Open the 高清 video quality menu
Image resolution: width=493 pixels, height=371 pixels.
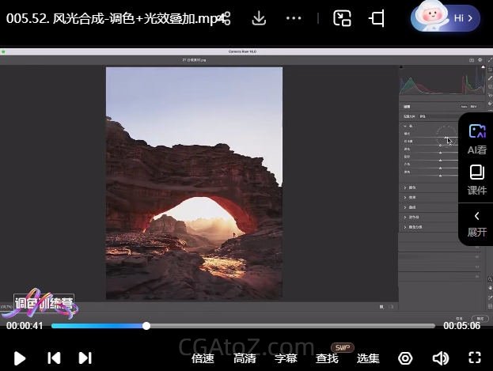245,358
